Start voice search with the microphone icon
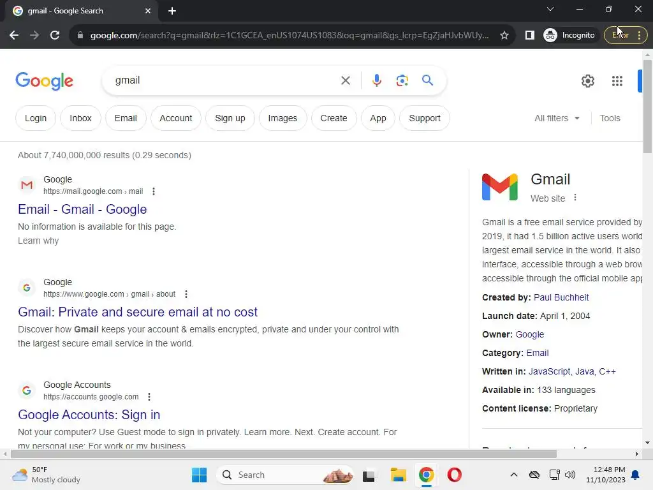Screen dimensions: 653x490 click(376, 80)
